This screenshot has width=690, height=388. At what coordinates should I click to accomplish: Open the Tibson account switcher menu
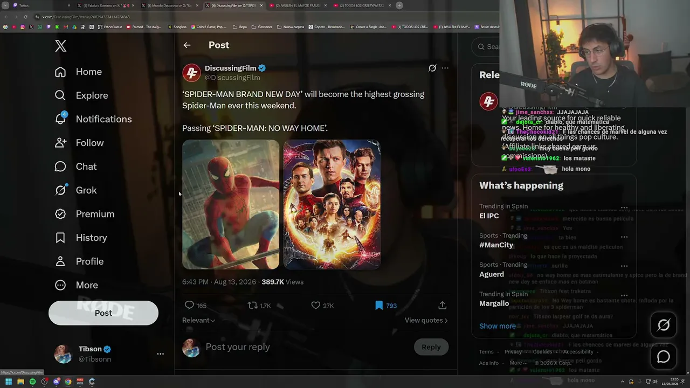click(109, 354)
